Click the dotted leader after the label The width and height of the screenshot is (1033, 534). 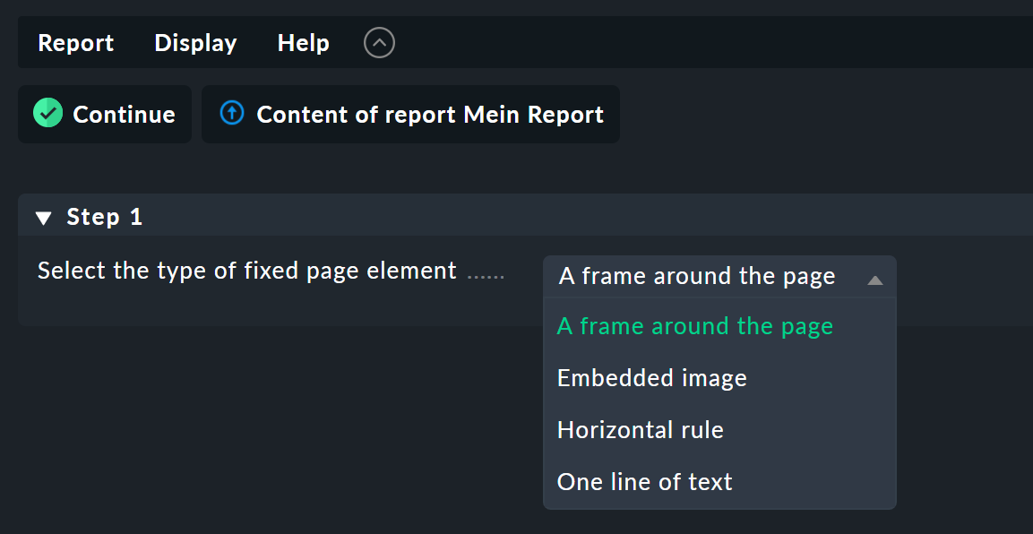pos(486,274)
